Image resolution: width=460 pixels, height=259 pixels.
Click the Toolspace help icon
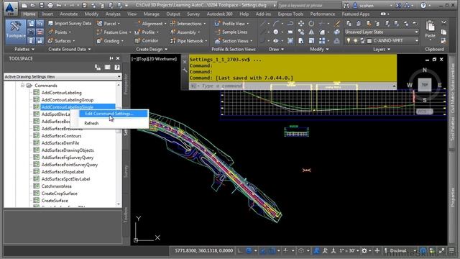(117, 68)
